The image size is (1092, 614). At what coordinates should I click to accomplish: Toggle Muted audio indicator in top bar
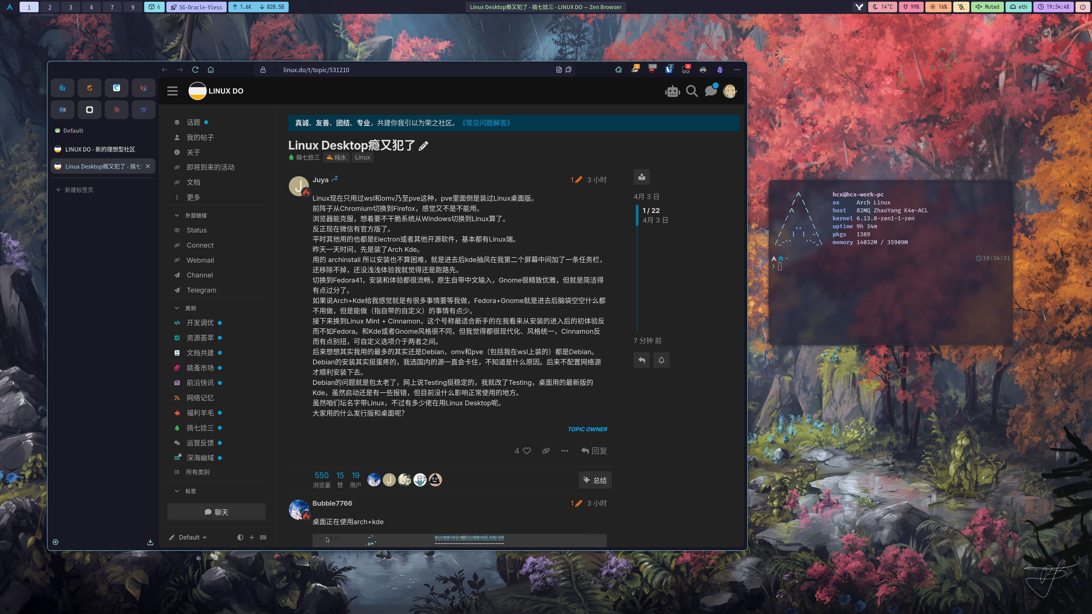click(987, 7)
